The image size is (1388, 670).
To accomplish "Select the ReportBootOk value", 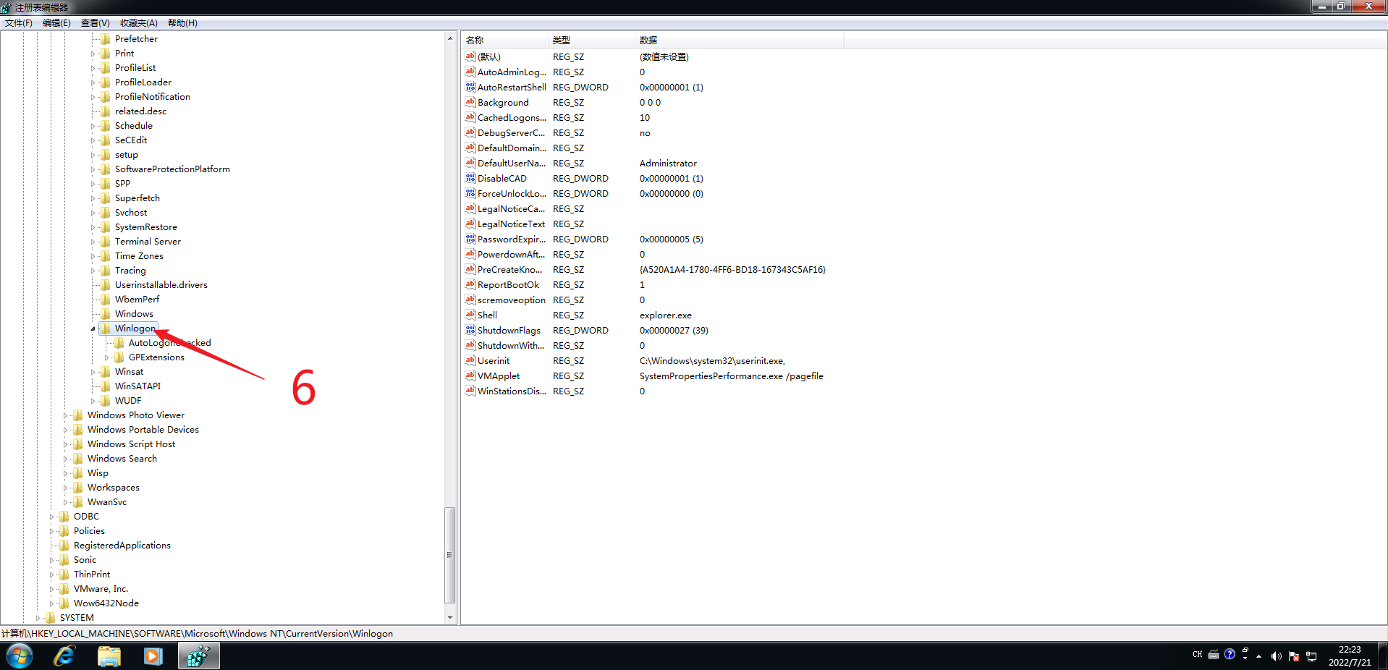I will pyautogui.click(x=508, y=284).
